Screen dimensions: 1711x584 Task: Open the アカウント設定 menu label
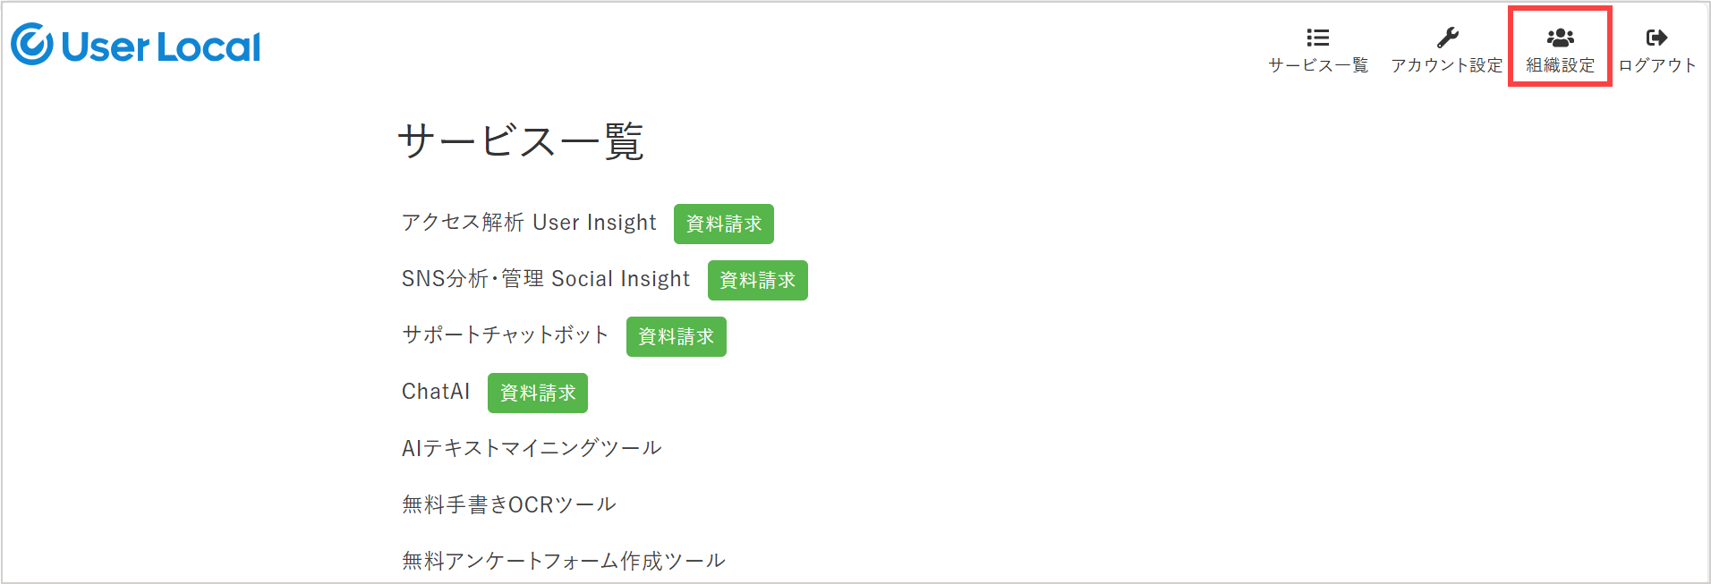(x=1447, y=65)
